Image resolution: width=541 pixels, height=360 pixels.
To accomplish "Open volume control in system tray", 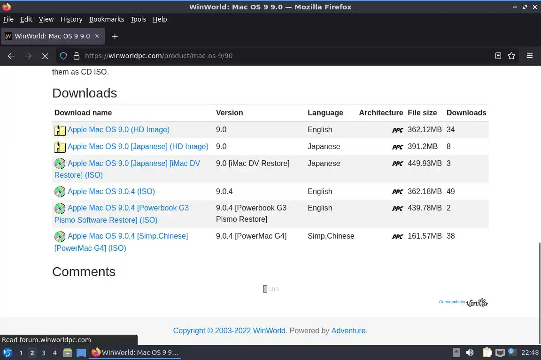I will 470,352.
